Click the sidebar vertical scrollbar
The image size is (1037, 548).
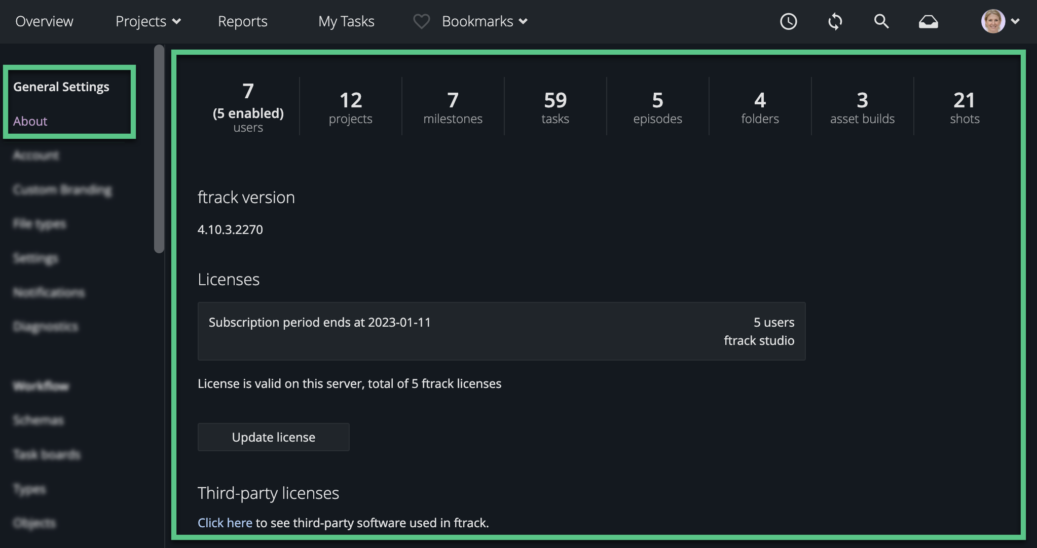point(159,148)
